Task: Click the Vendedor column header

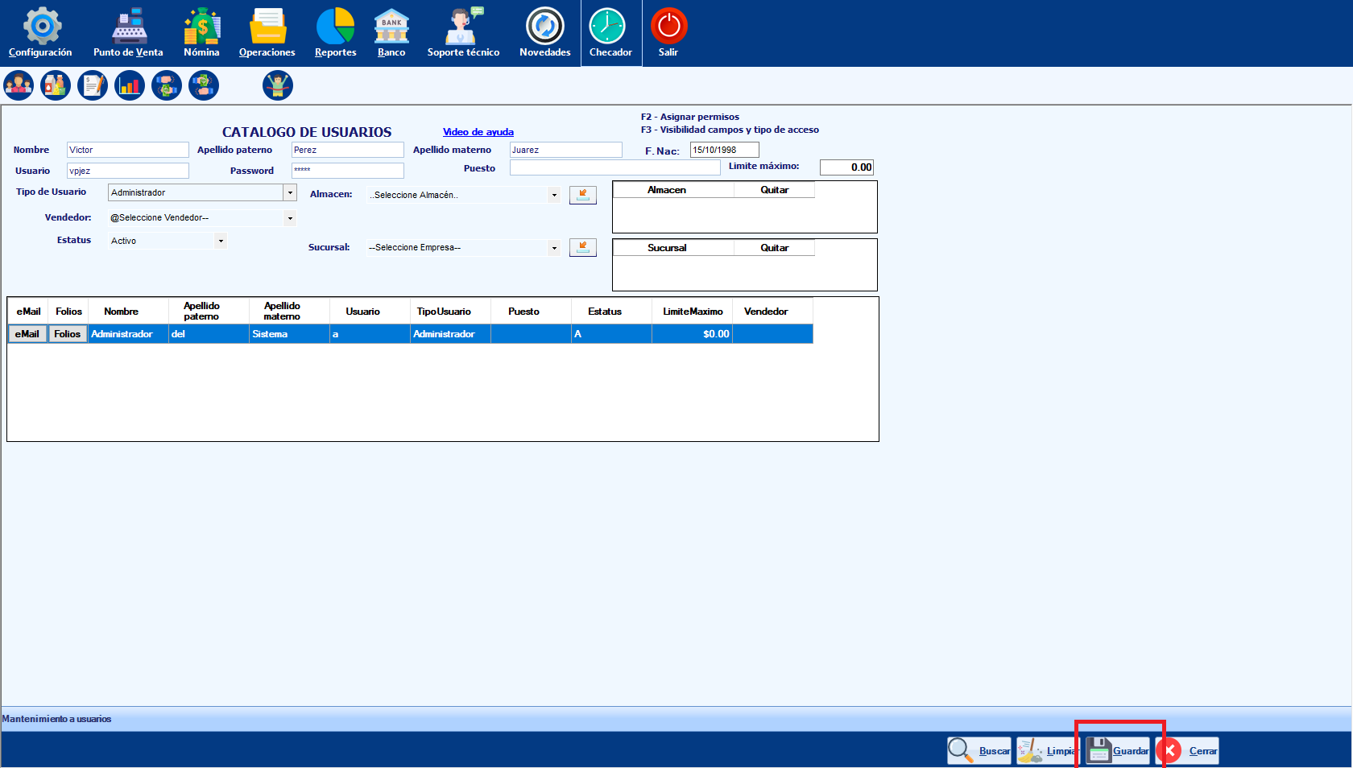Action: pos(772,312)
